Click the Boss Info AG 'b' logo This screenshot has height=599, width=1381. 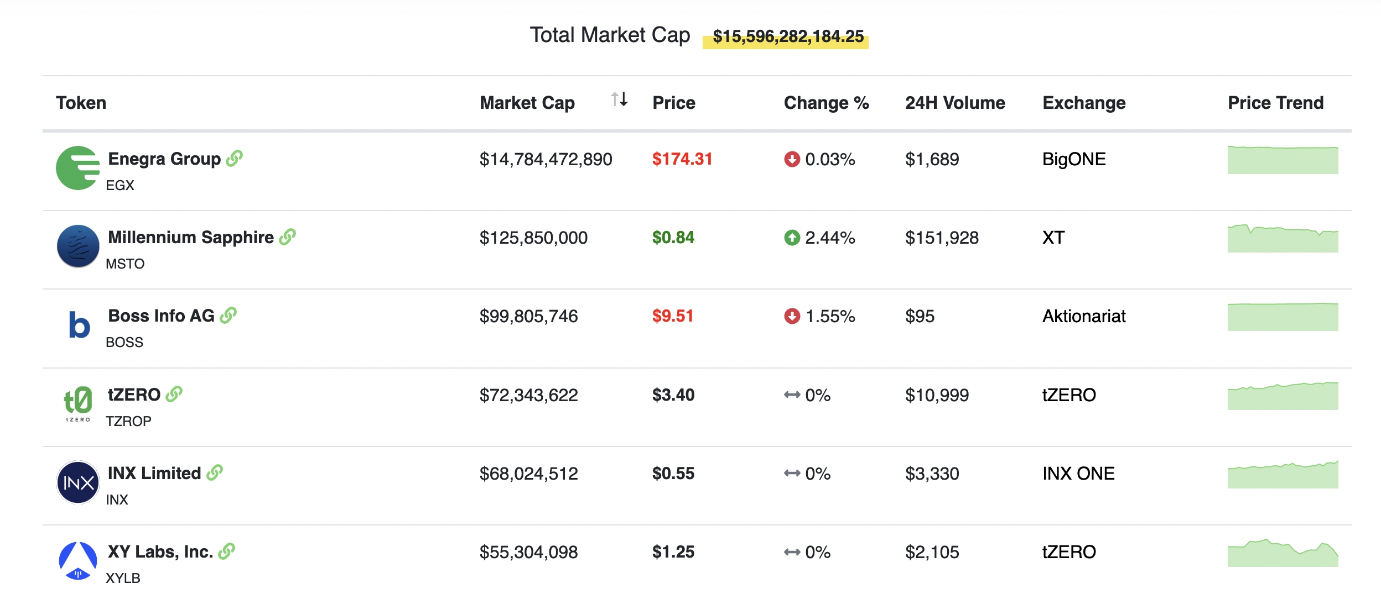[x=79, y=325]
